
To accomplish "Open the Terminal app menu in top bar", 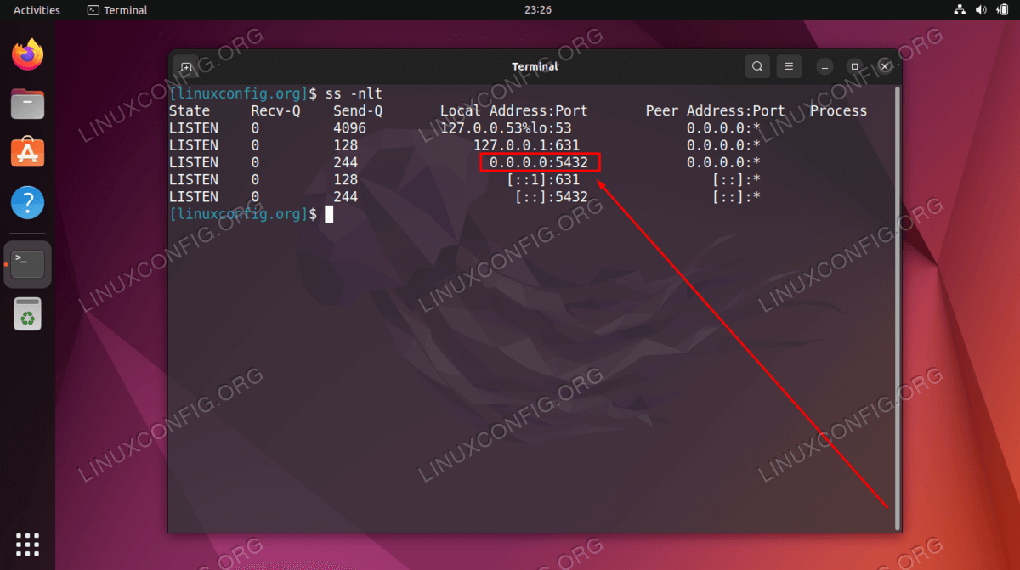I will point(117,10).
